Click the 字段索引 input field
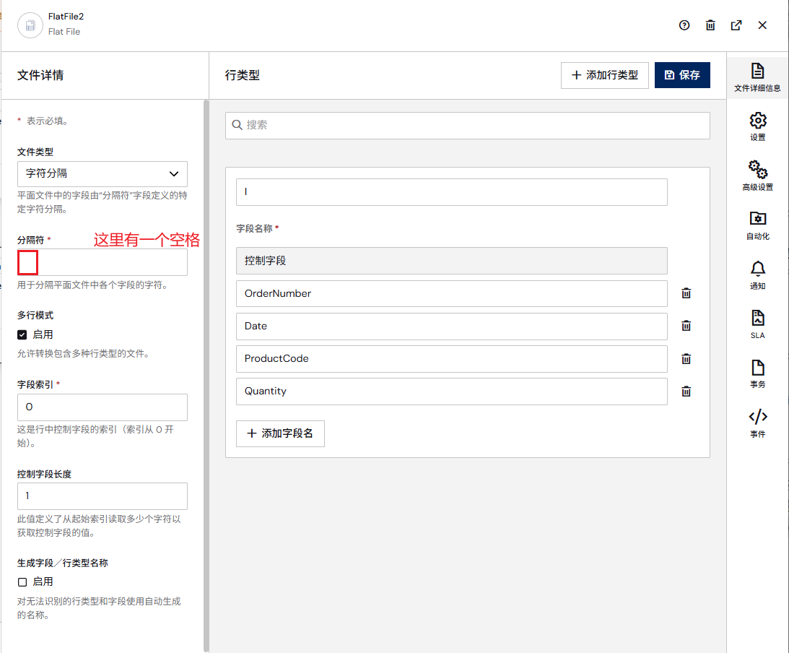 103,407
